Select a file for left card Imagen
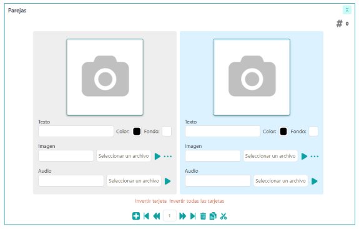 [x=124, y=156]
